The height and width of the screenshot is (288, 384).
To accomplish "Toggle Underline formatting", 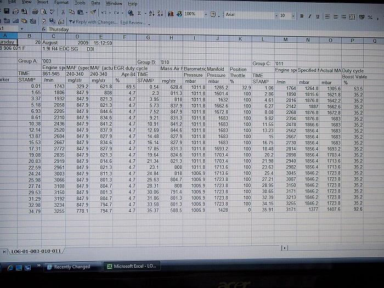I will (x=317, y=16).
